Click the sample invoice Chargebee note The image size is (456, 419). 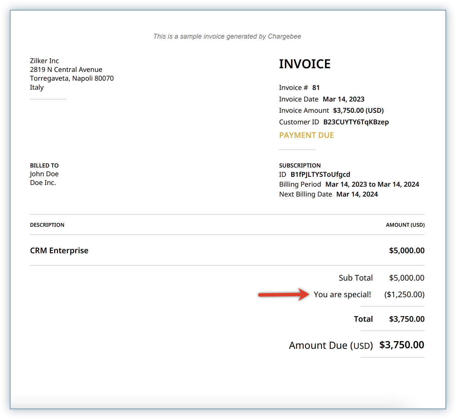click(x=227, y=36)
